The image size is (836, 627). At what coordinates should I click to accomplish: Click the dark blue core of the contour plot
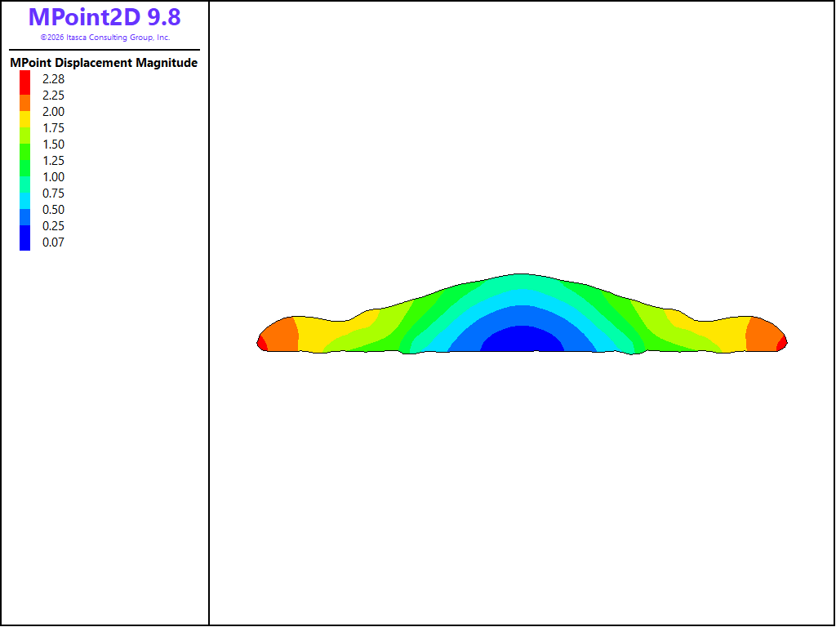[522, 340]
